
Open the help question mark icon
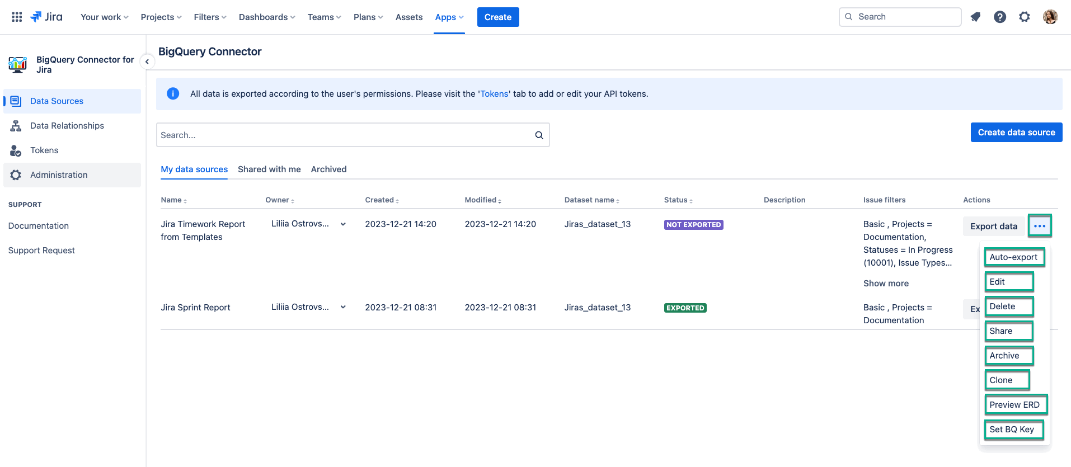(1000, 17)
